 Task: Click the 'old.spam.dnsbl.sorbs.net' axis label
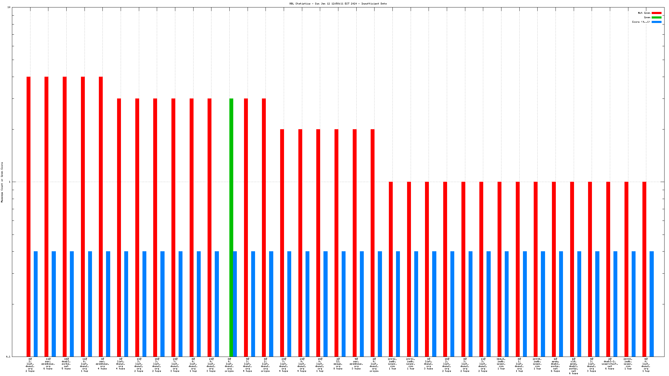573,366
